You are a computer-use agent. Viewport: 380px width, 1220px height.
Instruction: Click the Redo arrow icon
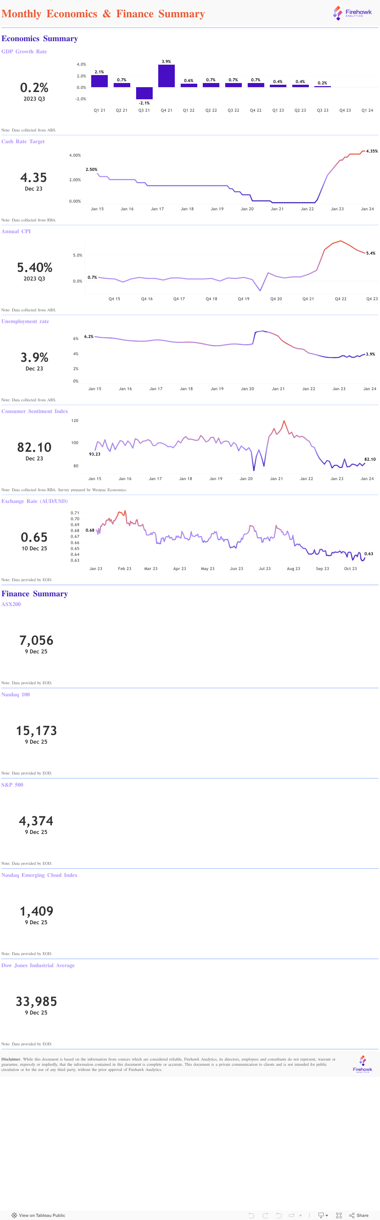click(x=265, y=1215)
